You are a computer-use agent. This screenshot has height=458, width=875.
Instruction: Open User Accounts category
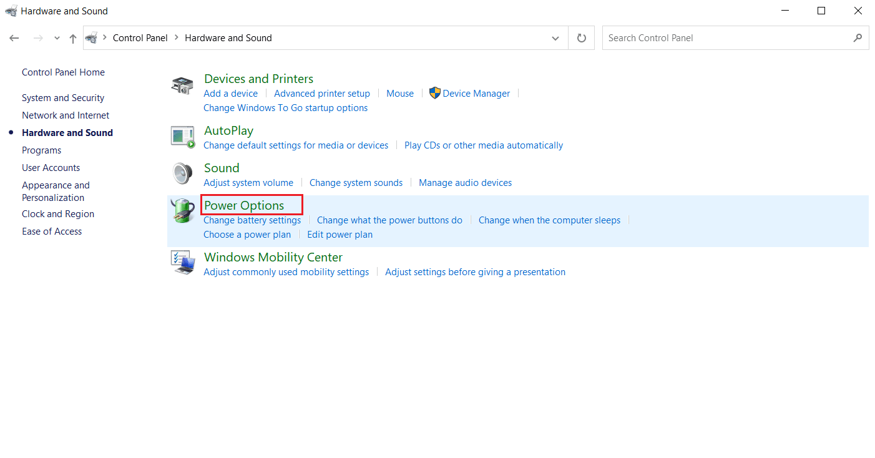[51, 168]
